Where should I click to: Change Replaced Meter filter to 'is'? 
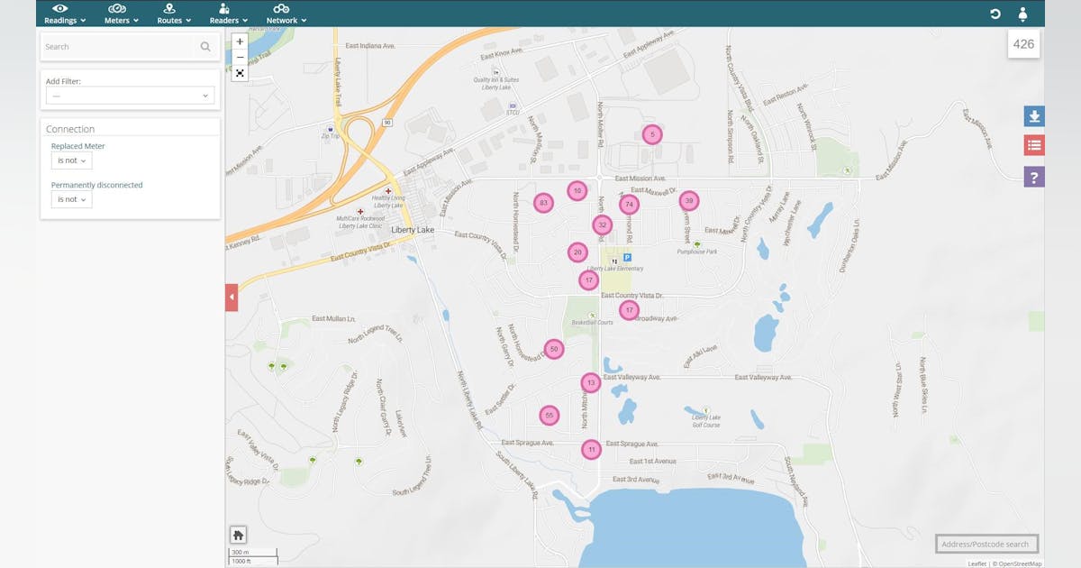[71, 160]
